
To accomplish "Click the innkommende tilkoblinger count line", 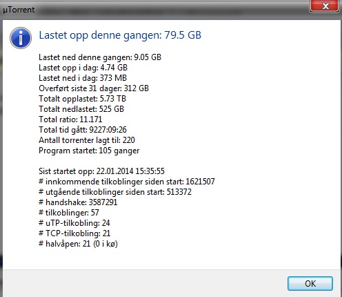I will [127, 182].
